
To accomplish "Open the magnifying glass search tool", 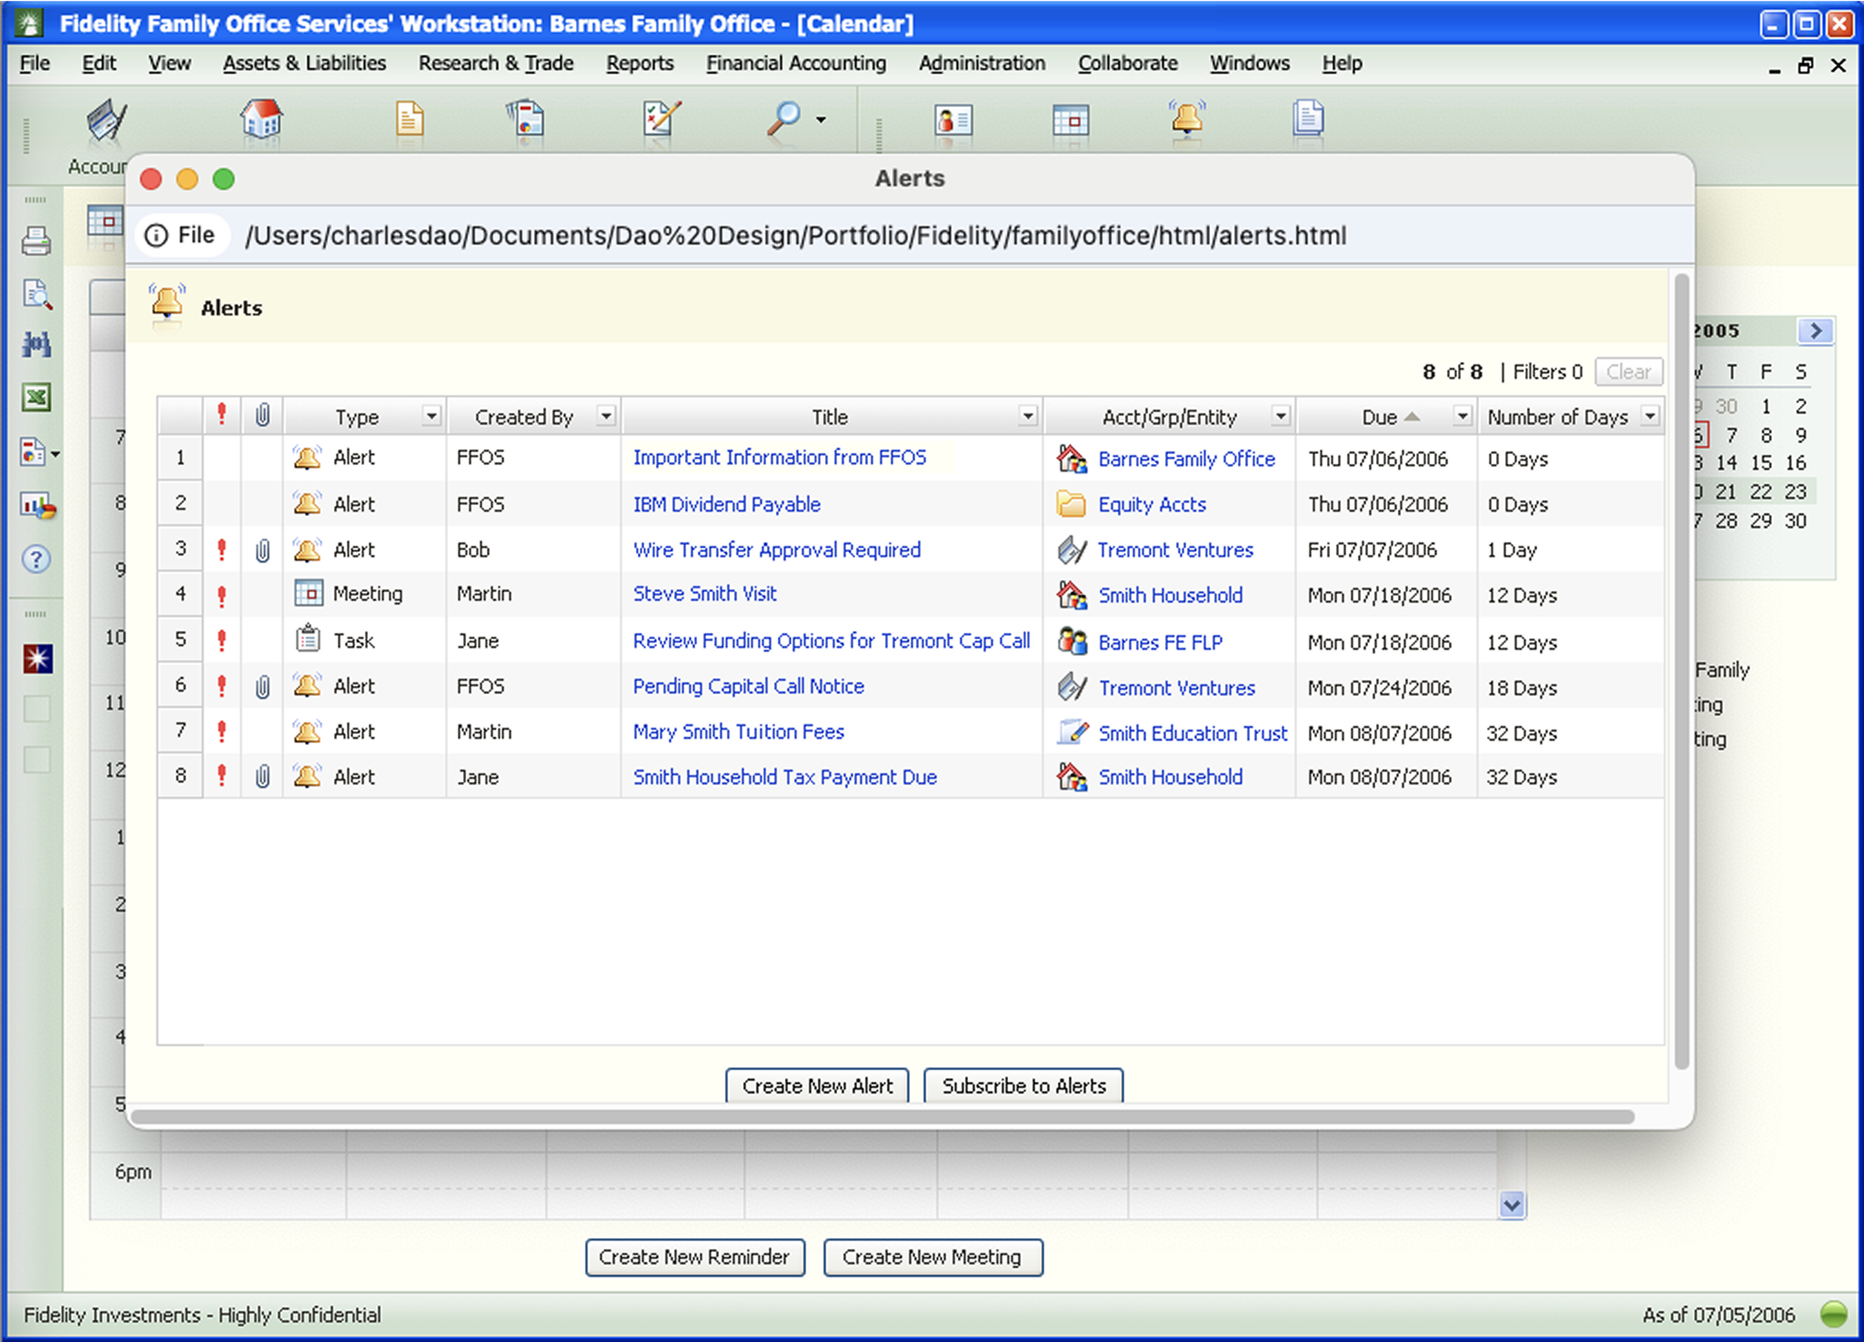I will point(784,120).
